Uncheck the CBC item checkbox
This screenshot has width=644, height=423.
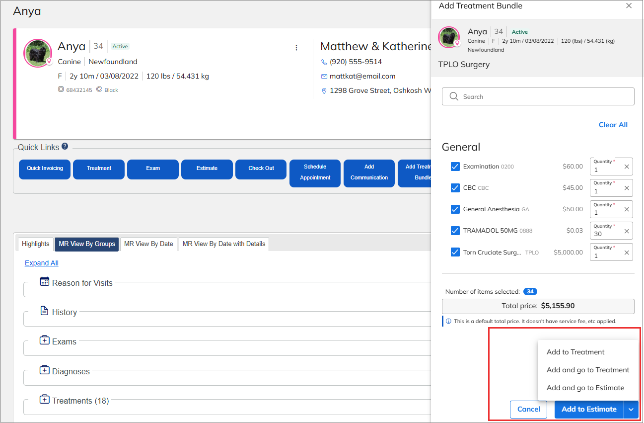click(455, 188)
